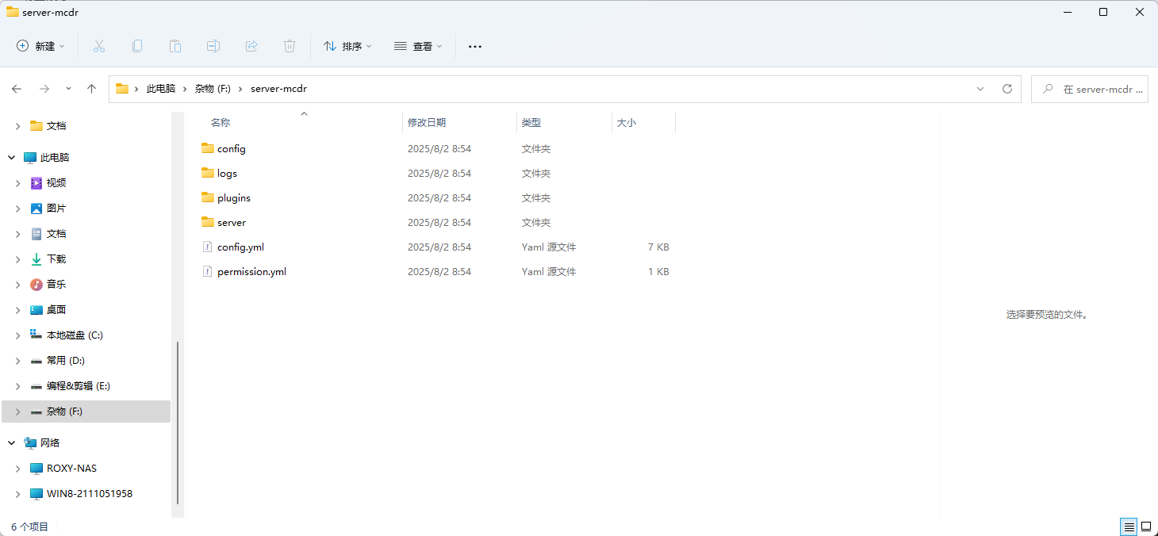The height and width of the screenshot is (536, 1158).
Task: Open the 新建 (New) dropdown
Action: coord(41,46)
